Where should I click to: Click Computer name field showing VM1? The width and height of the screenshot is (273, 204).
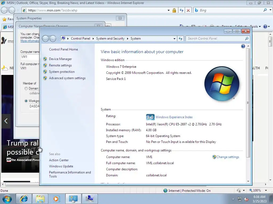(30, 57)
